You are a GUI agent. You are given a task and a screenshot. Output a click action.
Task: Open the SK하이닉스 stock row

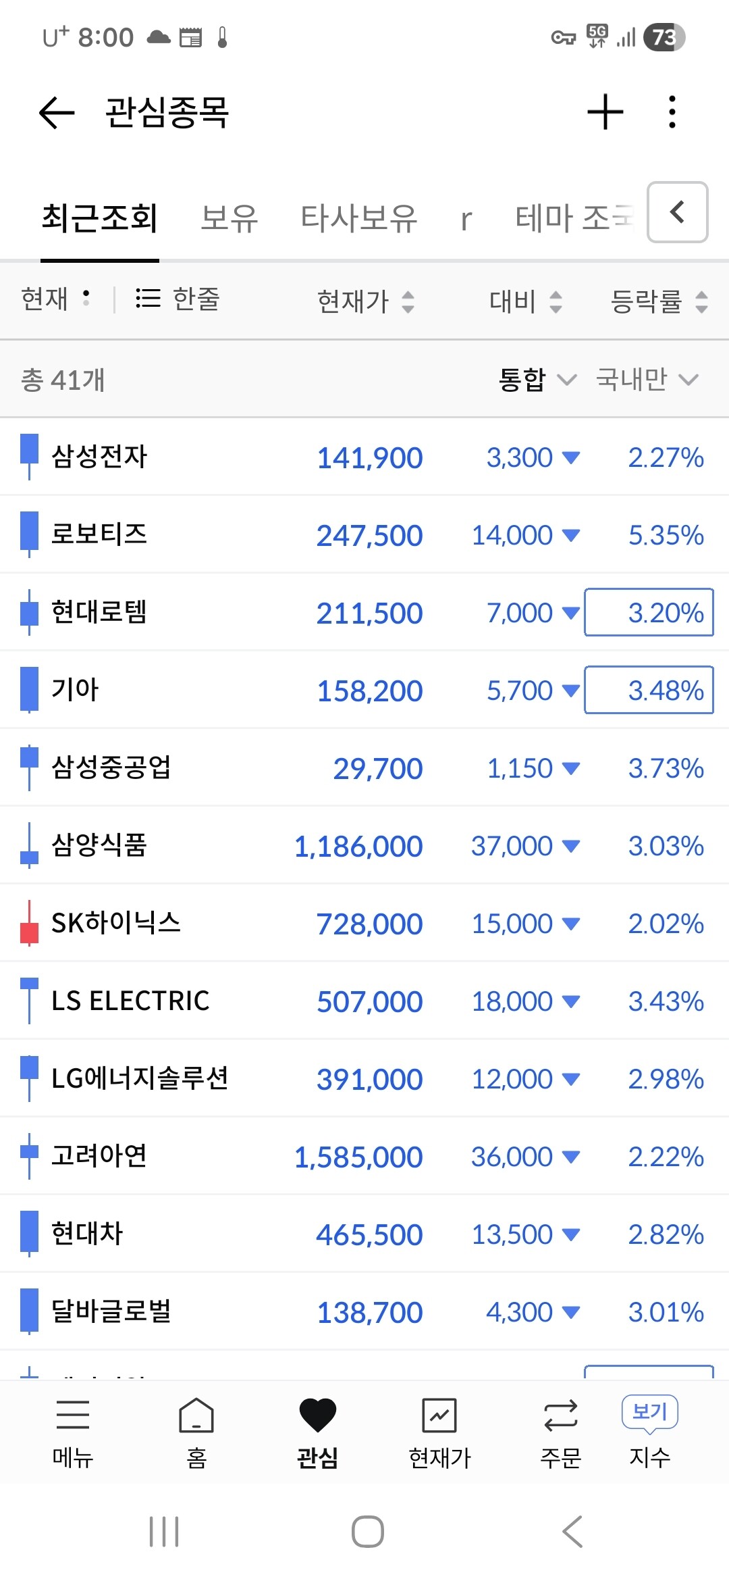pos(364,923)
